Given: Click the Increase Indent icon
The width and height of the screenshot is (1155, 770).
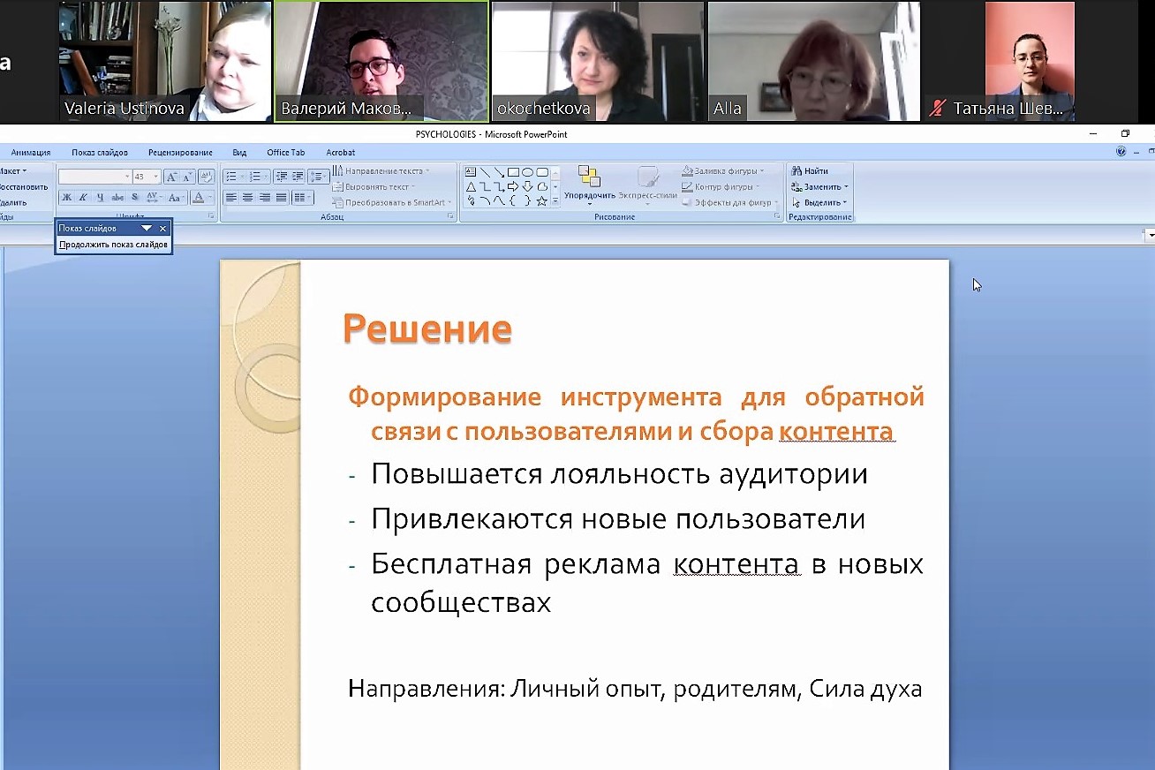Looking at the screenshot, I should [x=298, y=177].
